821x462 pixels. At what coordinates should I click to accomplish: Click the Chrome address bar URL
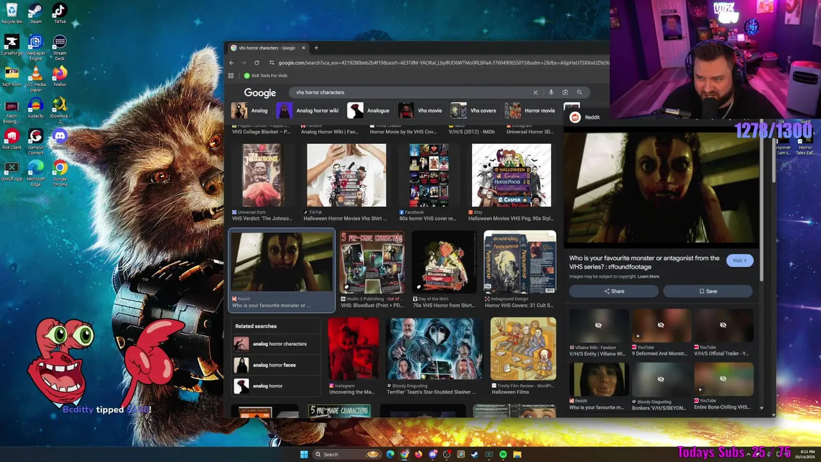click(x=443, y=63)
